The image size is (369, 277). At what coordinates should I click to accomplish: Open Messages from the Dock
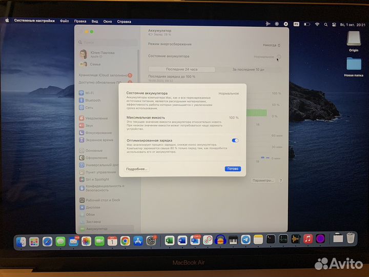click(60, 241)
